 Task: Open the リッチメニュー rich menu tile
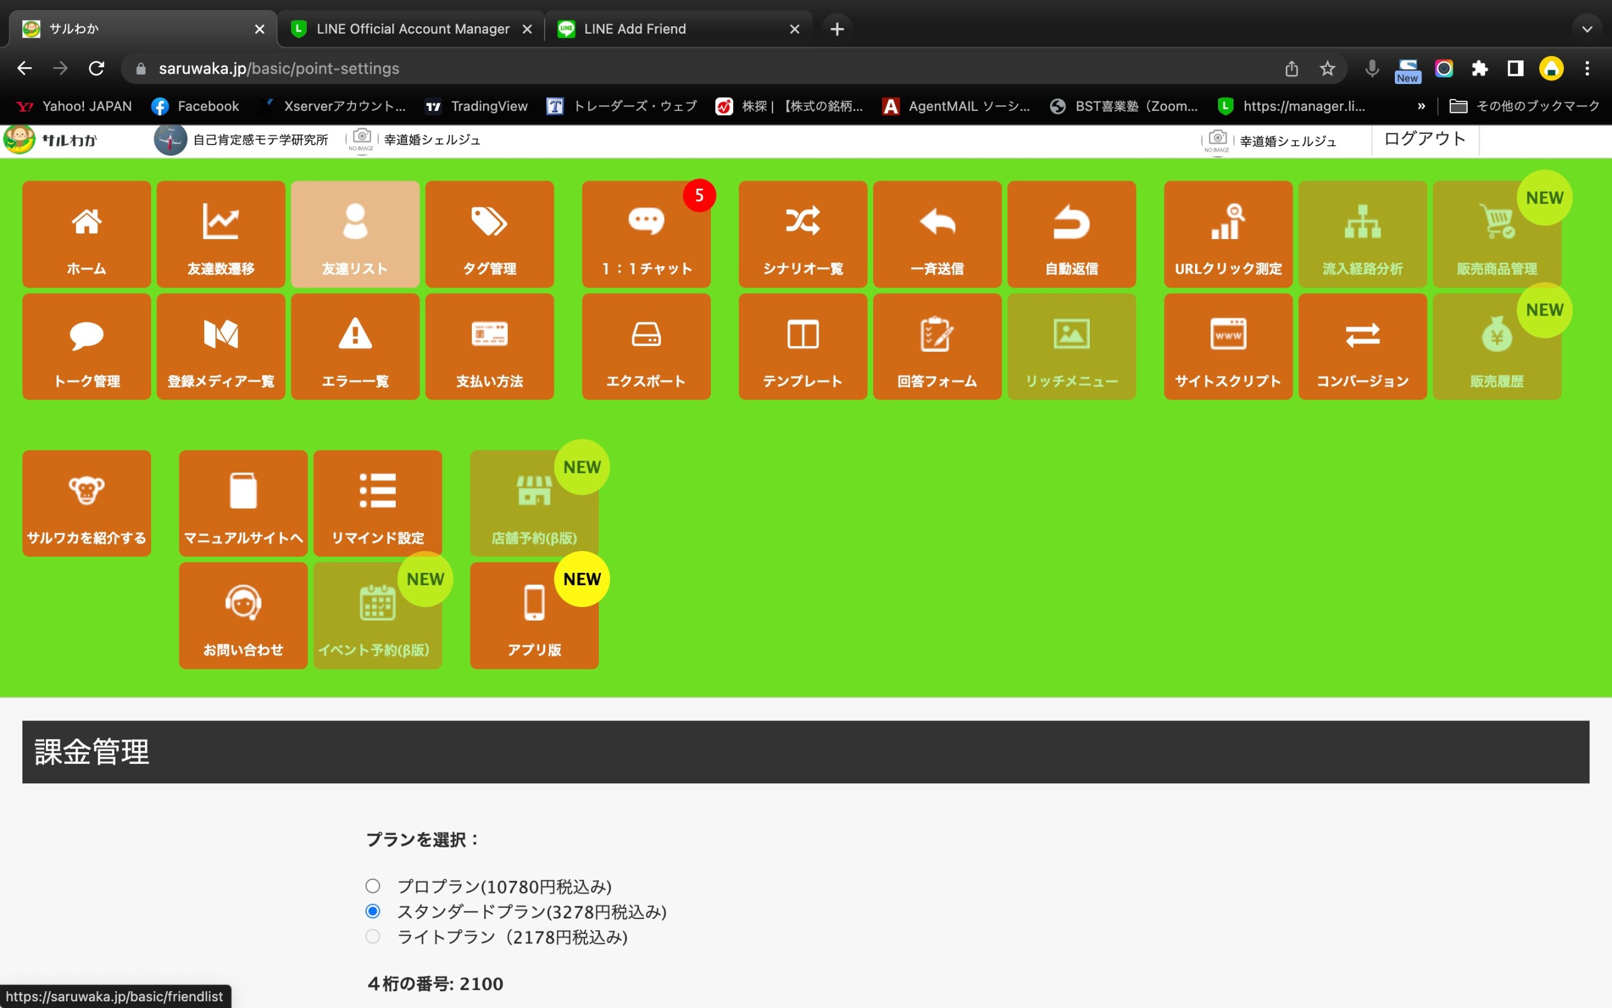click(1072, 347)
